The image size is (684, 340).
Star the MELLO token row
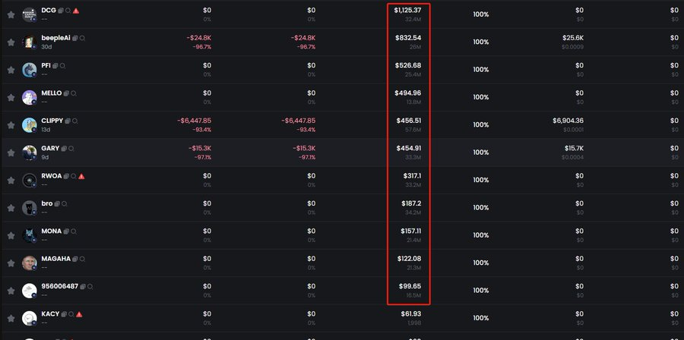coord(11,97)
